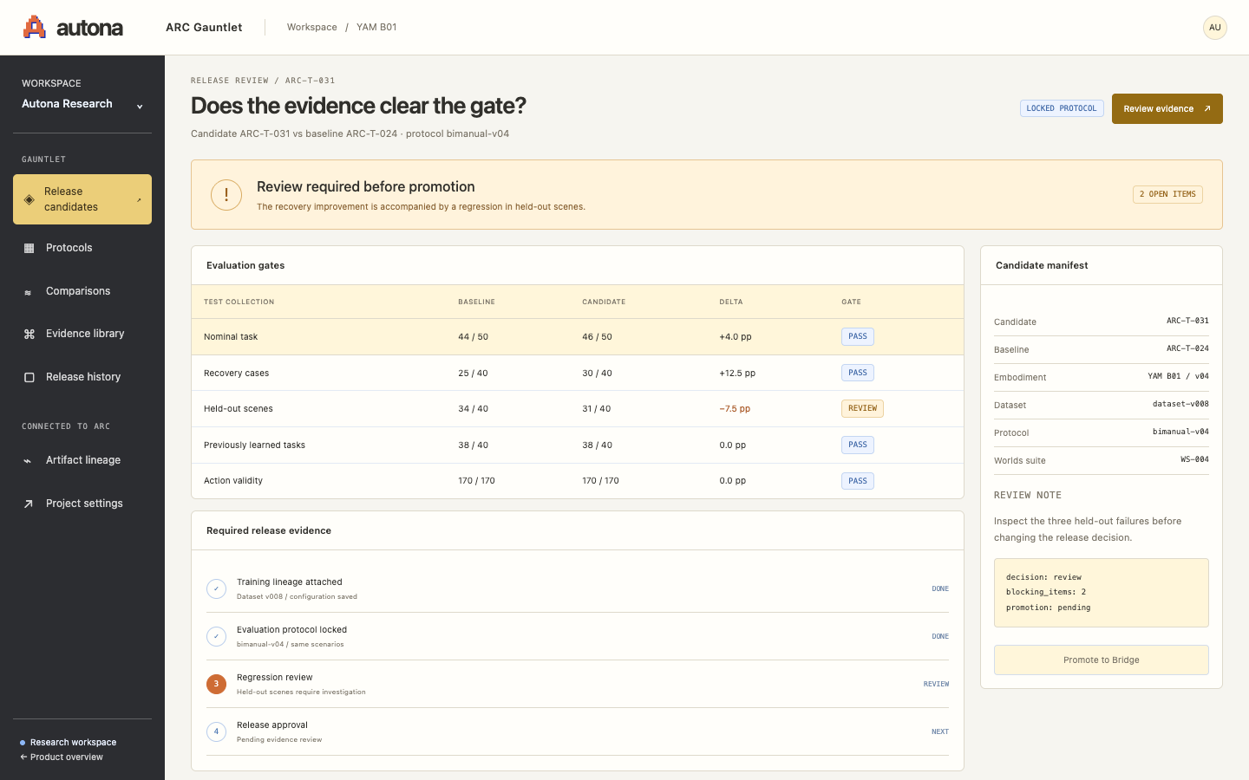Select the Action validity row label
Viewport: 1249px width, 780px height.
point(233,481)
